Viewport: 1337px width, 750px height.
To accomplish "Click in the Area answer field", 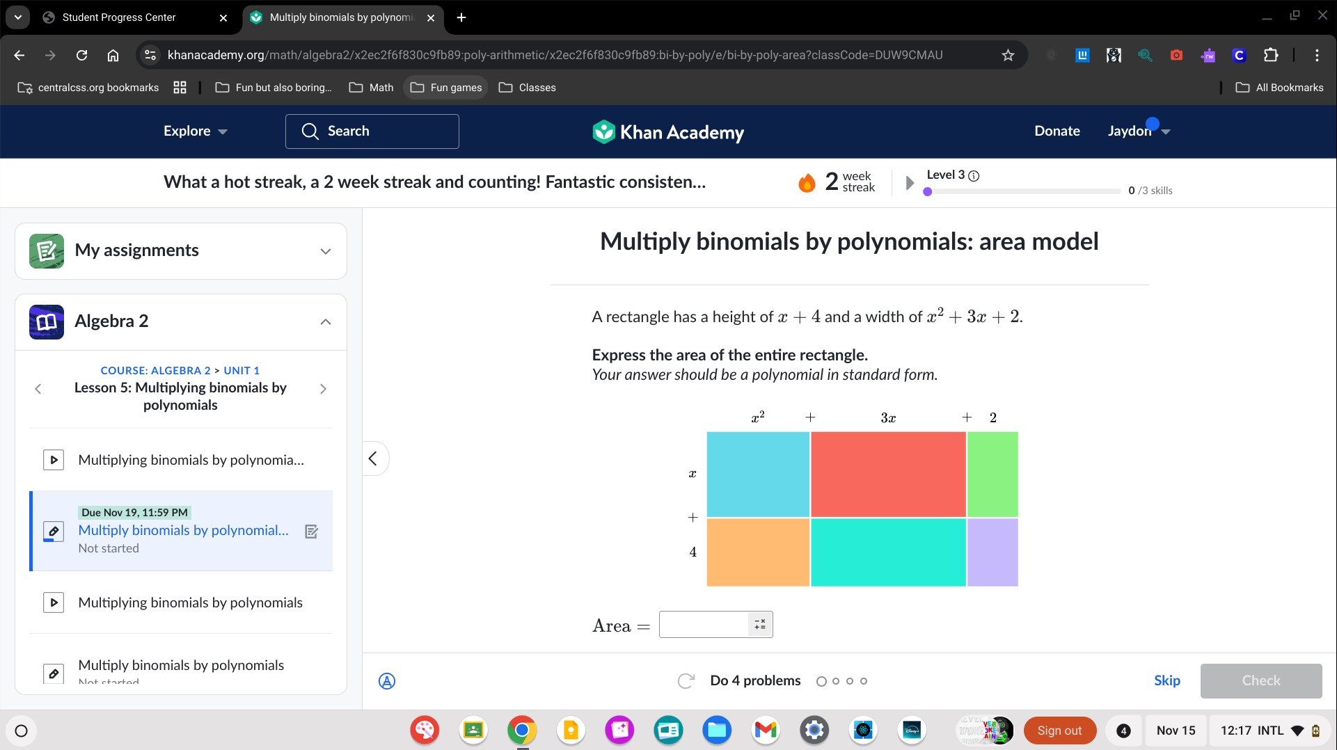I will (x=704, y=625).
